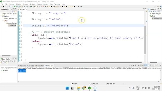
Task: Switch to the Test.java editor tab
Action: [x=22, y=9]
